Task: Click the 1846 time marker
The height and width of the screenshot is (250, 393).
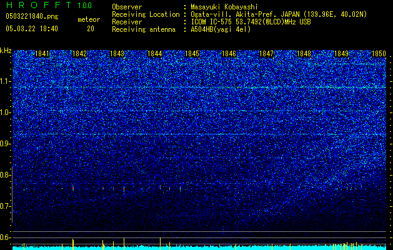Action: 229,54
